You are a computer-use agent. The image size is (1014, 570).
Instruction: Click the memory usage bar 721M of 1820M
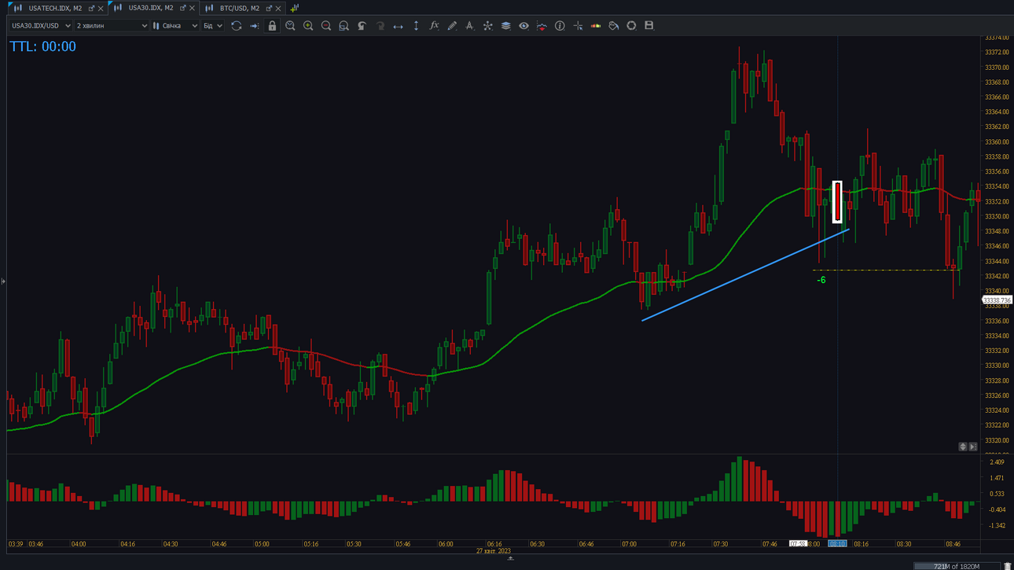click(x=956, y=566)
